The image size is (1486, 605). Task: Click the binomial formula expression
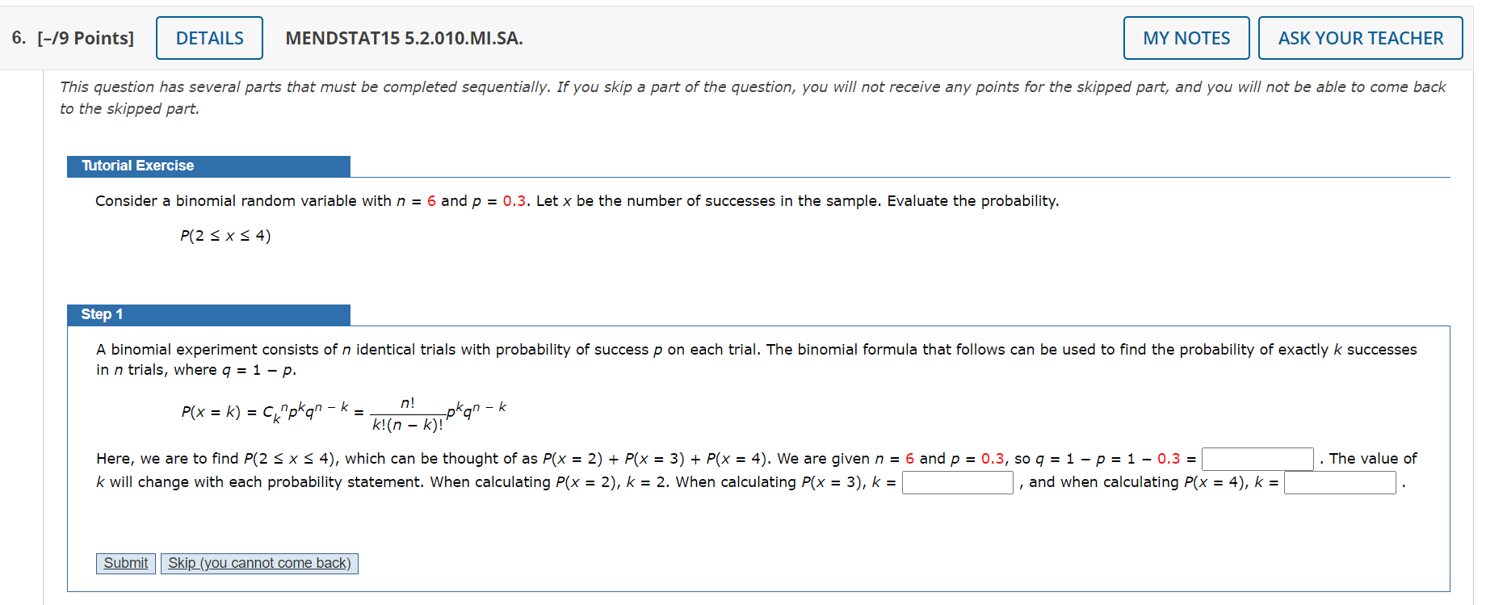click(343, 408)
